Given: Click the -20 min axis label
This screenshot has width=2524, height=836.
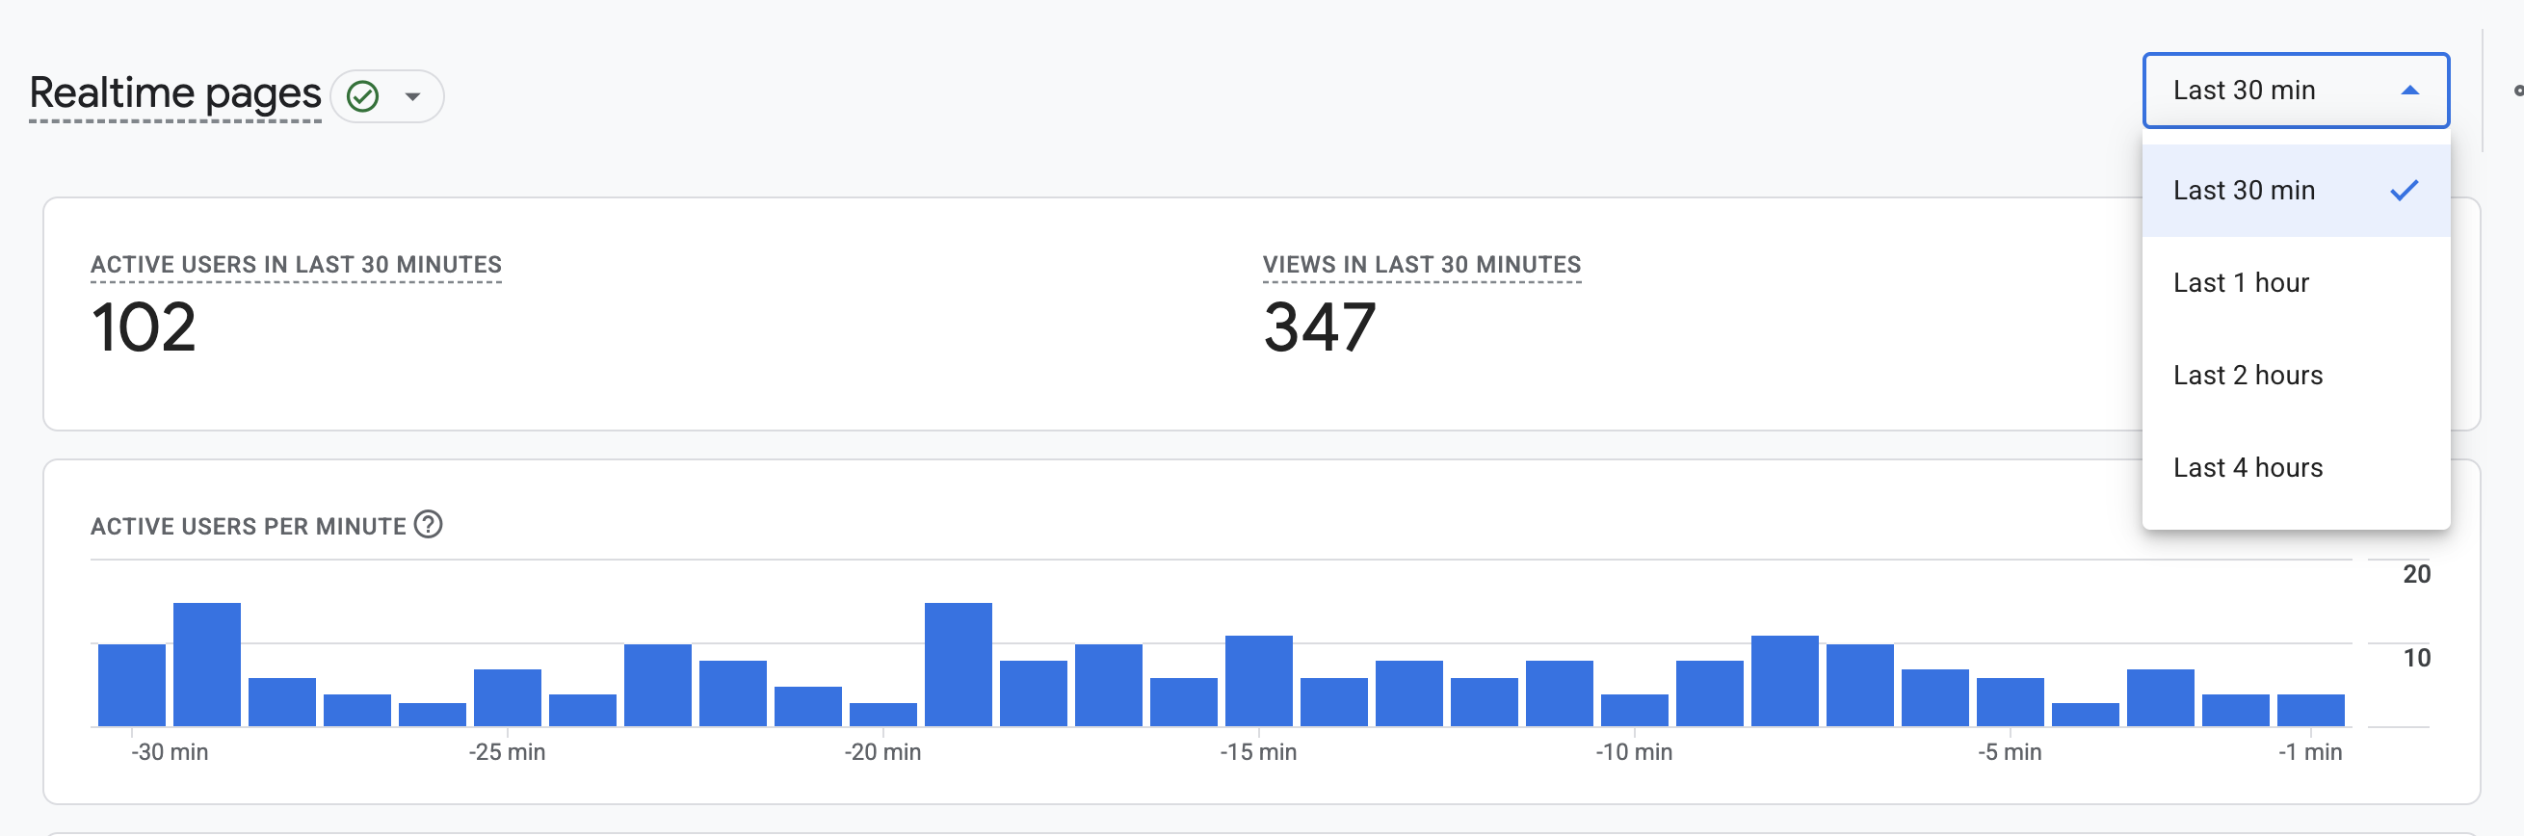Looking at the screenshot, I should (881, 751).
